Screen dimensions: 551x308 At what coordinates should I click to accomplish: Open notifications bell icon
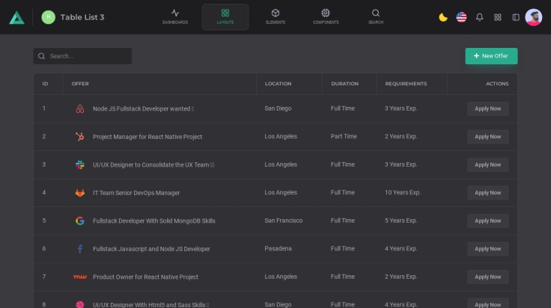(480, 17)
